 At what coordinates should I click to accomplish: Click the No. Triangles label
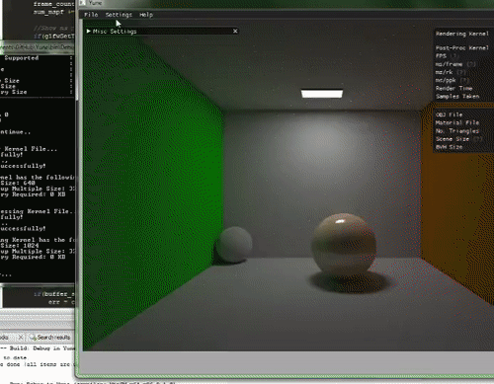coord(457,131)
